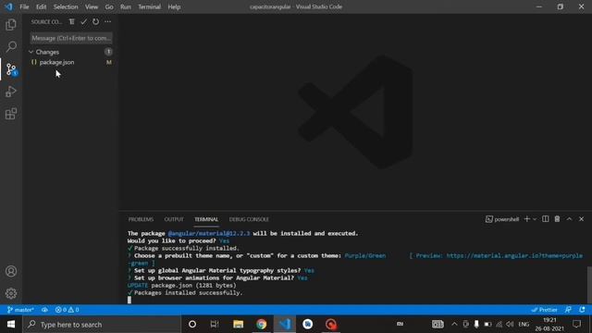This screenshot has width=592, height=333.
Task: Close the terminal panel
Action: [x=582, y=219]
